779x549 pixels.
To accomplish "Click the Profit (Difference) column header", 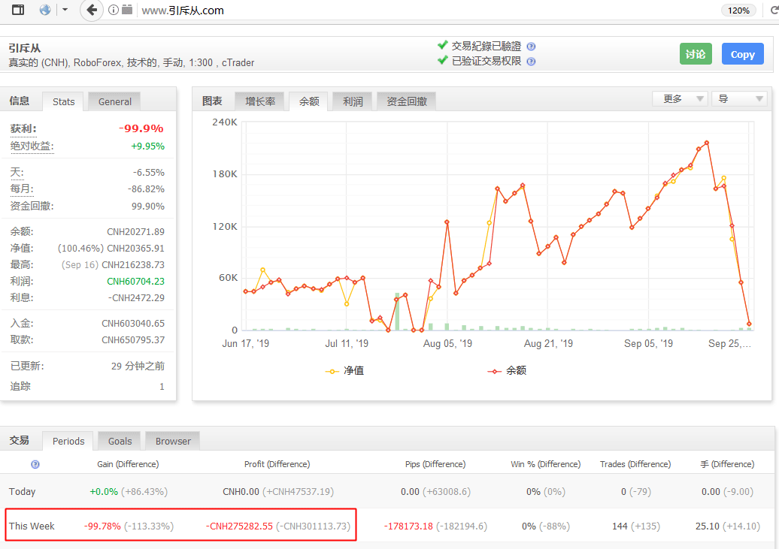I will click(277, 464).
